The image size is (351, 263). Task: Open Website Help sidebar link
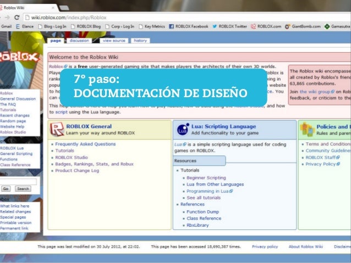(12, 127)
